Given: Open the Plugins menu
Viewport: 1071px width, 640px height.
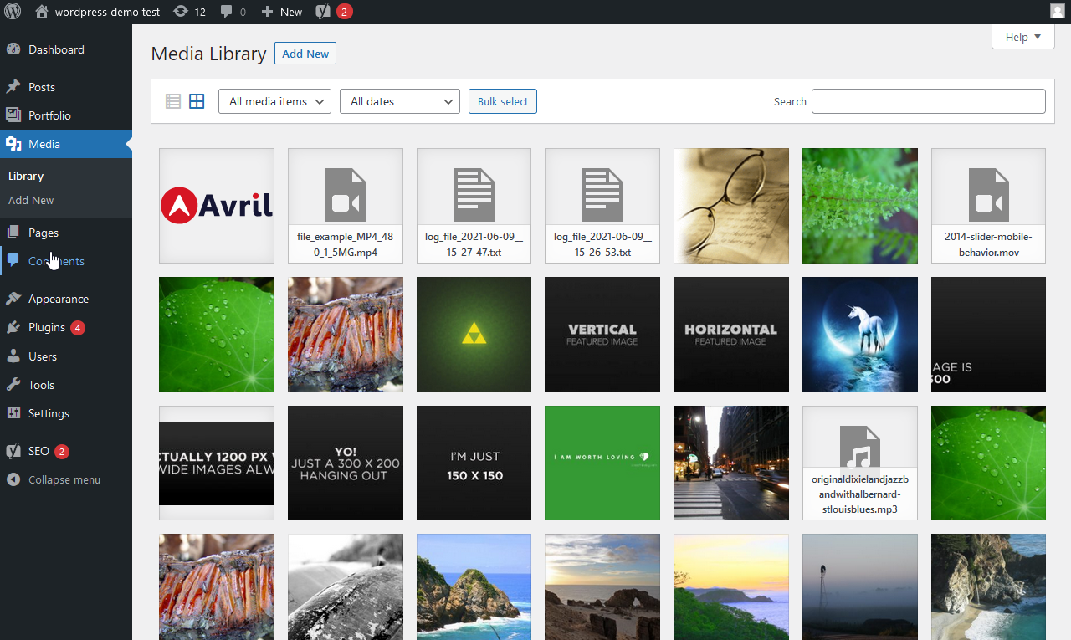Looking at the screenshot, I should 47,327.
